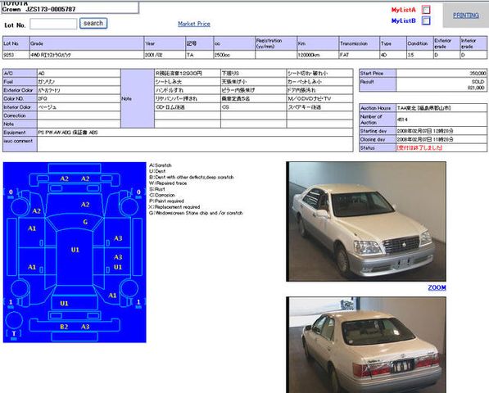Open the rear view photo of the Crown
Viewport: 489px width, 393px height.
pyautogui.click(x=366, y=345)
